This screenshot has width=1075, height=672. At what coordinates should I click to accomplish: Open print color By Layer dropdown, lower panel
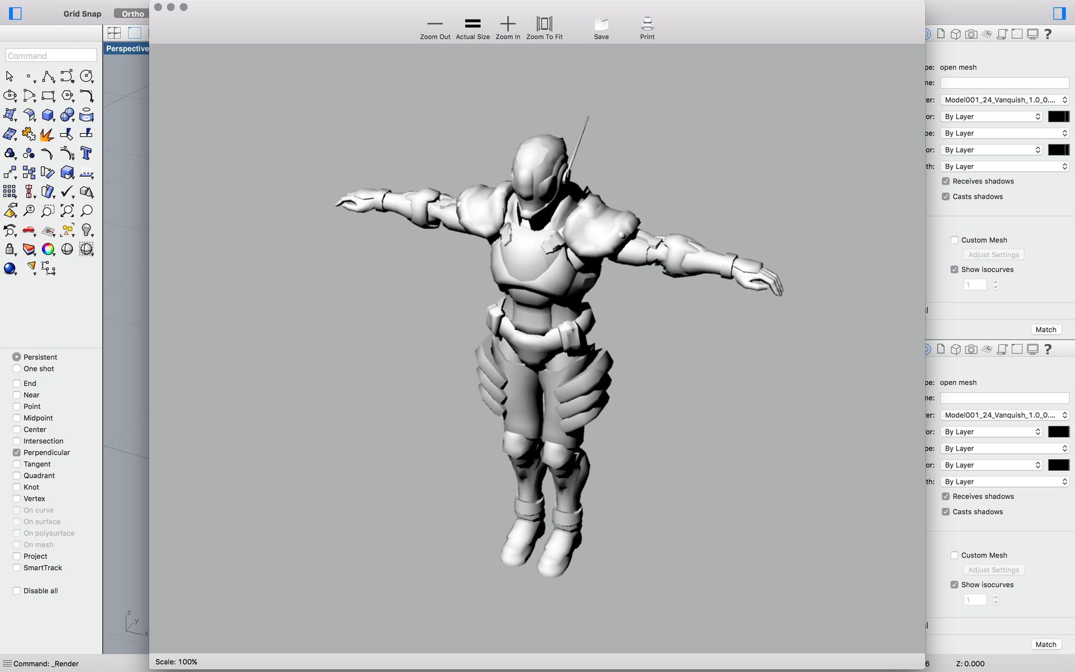pos(992,465)
